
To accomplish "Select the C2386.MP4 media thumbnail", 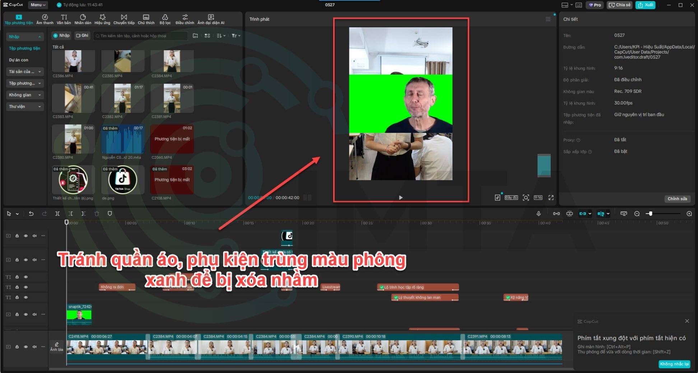I will (x=73, y=61).
